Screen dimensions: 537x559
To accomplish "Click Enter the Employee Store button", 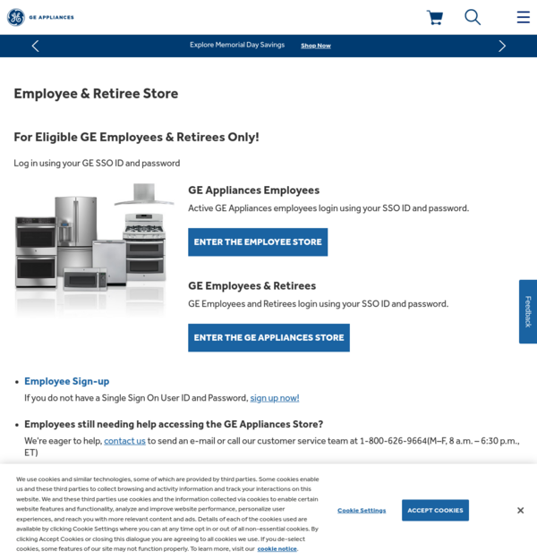I will 258,242.
